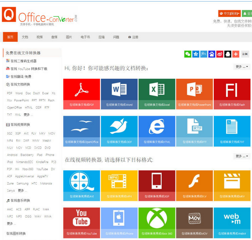Click the Nintendo3DS link in sidebar
Screen dimensions: 252x240
pos(24,162)
